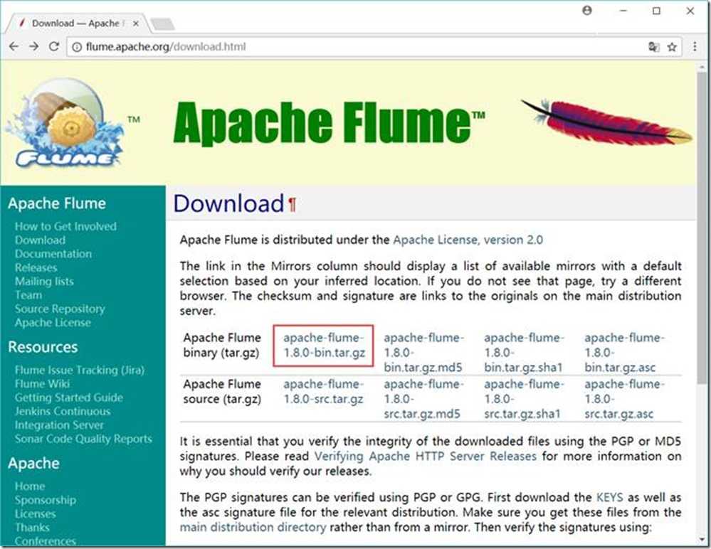This screenshot has width=711, height=549.
Task: Open the Mailing lists sidebar link
Action: (x=44, y=282)
